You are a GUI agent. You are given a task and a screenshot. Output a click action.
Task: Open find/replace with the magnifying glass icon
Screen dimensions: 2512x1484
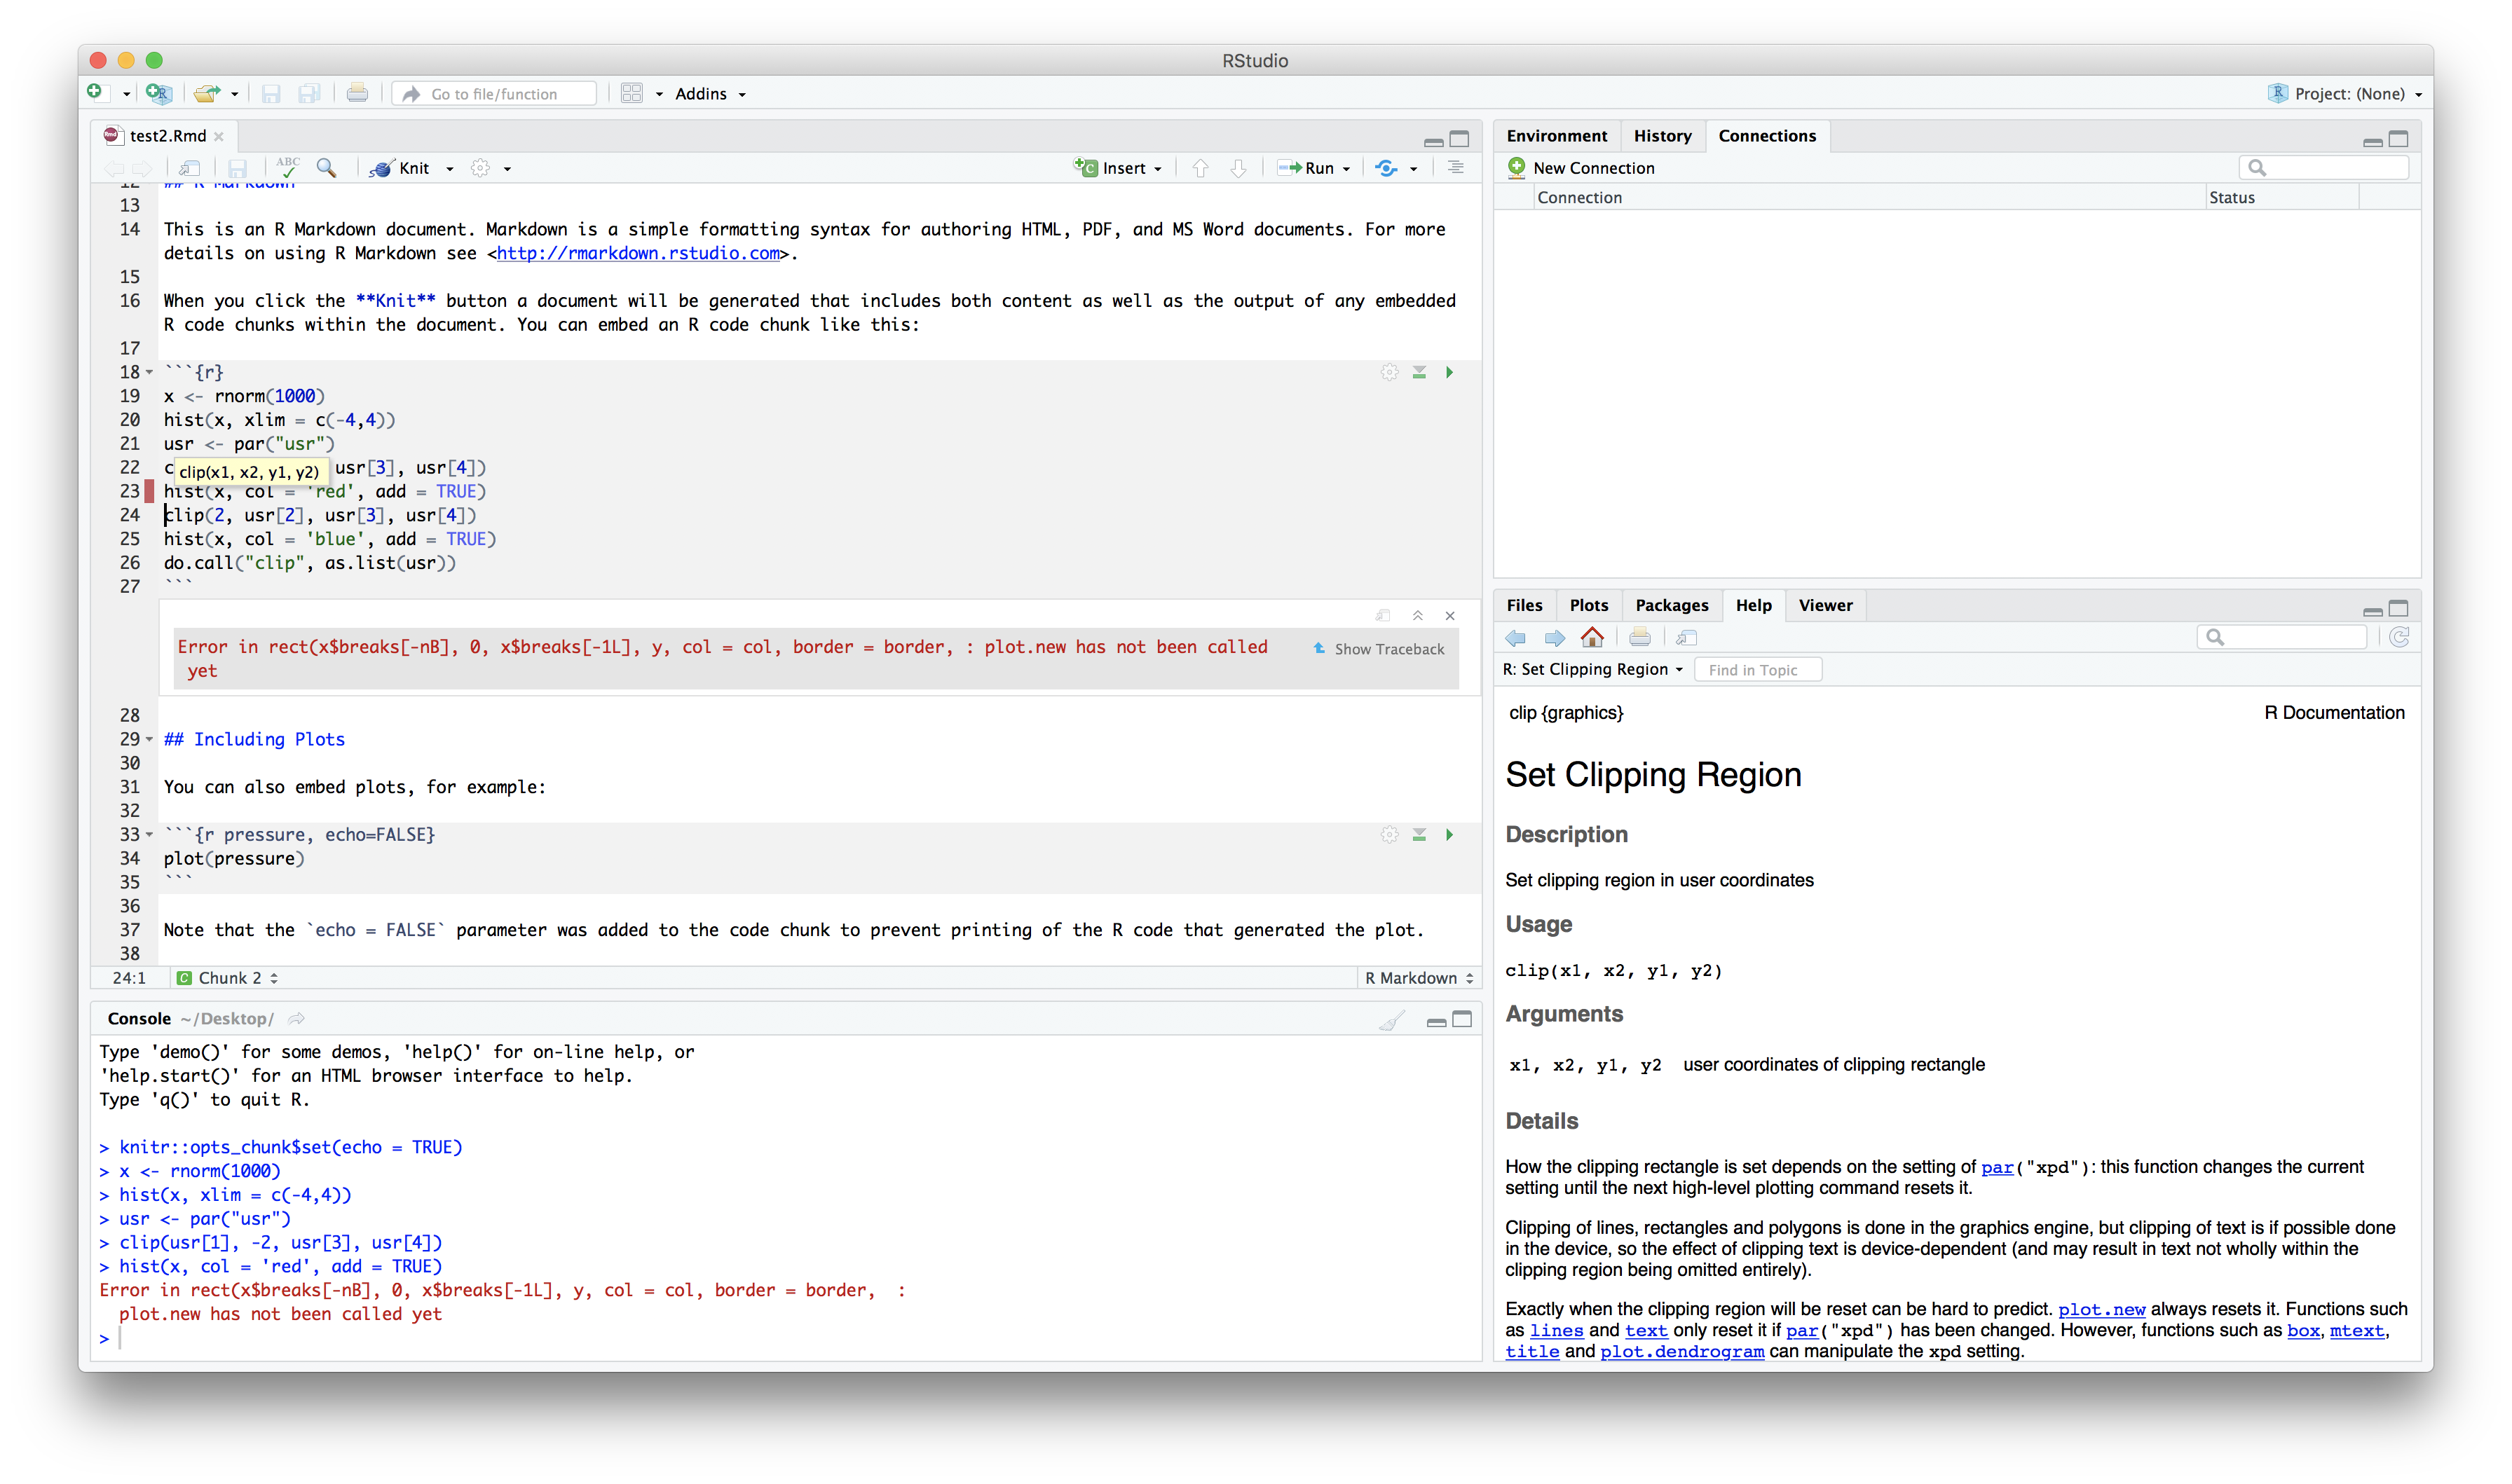coord(326,167)
